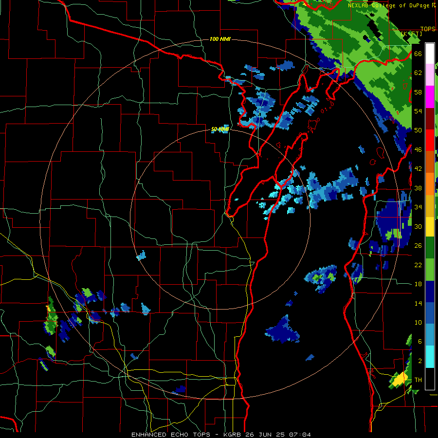This screenshot has height=438, width=438.
Task: Click the 46 value on legend scale
Action: point(418,150)
